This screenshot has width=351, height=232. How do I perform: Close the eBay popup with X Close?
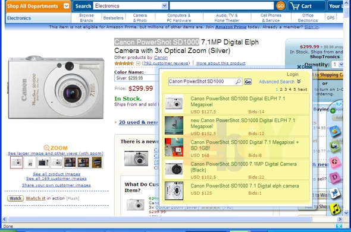305,67
